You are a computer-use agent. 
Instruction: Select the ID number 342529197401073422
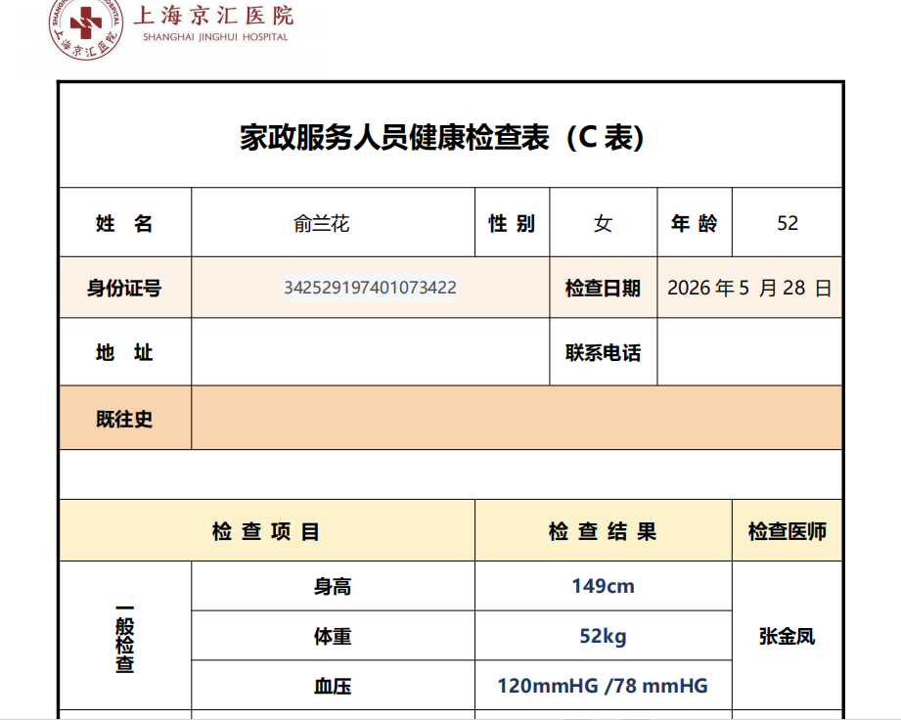[371, 288]
